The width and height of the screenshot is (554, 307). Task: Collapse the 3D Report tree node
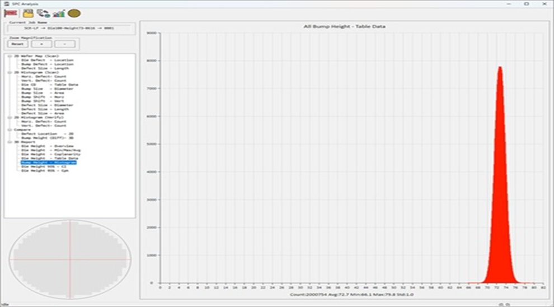(10, 142)
